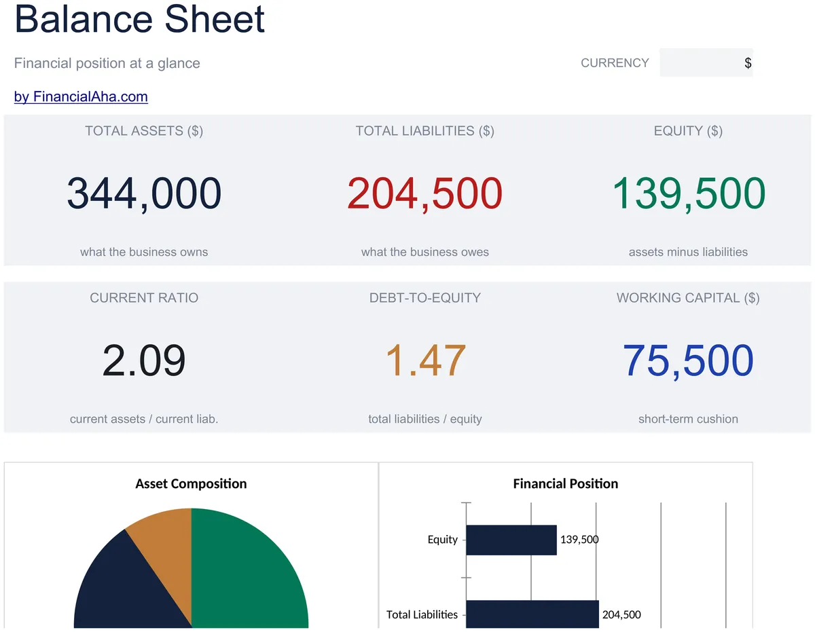Screen dimensions: 815x632
Task: Select the 'assets minus liabilities' caption
Action: 688,252
